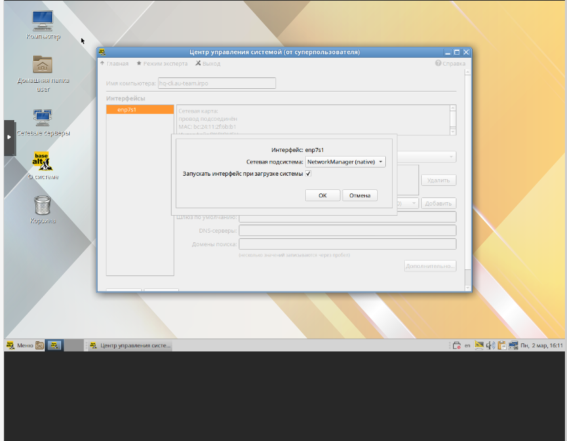The image size is (567, 441).
Task: Open the Компьютер desktop icon
Action: pyautogui.click(x=43, y=24)
